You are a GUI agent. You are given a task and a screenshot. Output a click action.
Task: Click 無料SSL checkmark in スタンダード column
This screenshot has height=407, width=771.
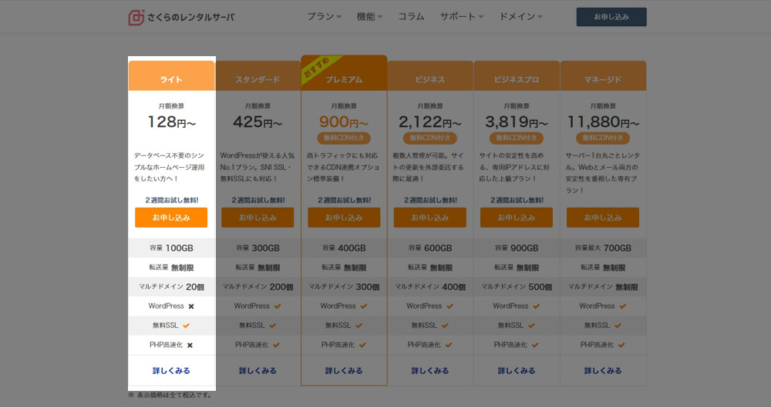click(x=272, y=325)
